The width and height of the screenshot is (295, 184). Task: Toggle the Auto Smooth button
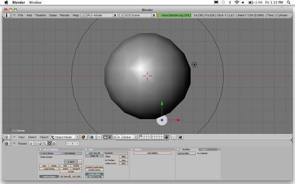(x=94, y=153)
